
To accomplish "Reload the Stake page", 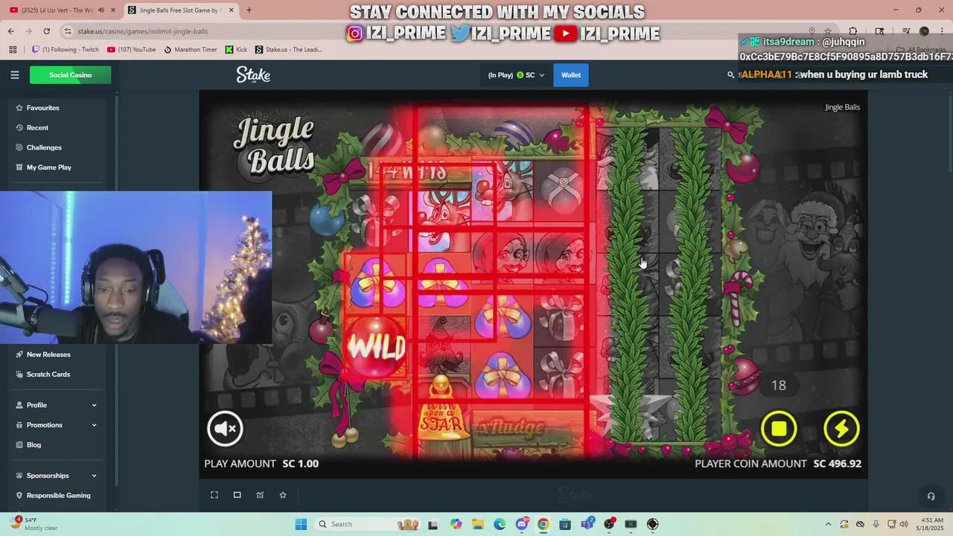I will 46,31.
